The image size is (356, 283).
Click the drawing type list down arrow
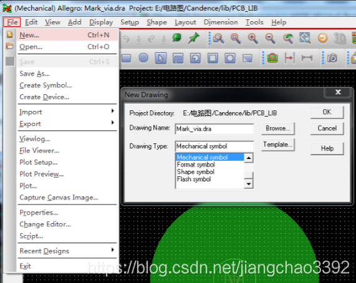point(249,184)
